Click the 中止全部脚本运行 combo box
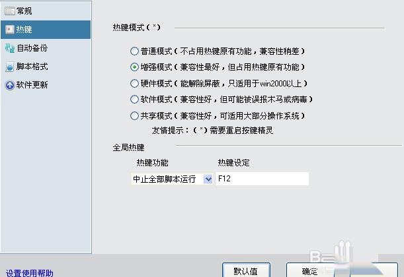 [x=172, y=179]
